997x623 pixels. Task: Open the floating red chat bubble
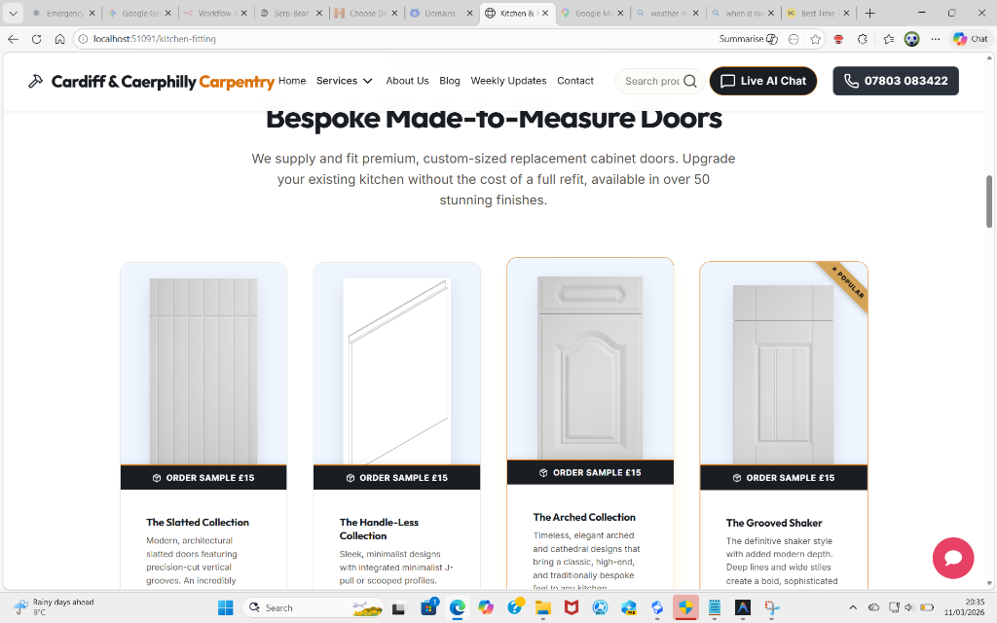952,558
